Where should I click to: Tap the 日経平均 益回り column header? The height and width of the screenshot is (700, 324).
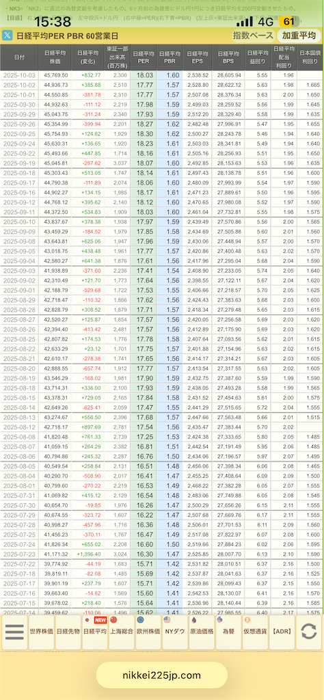[x=258, y=57]
